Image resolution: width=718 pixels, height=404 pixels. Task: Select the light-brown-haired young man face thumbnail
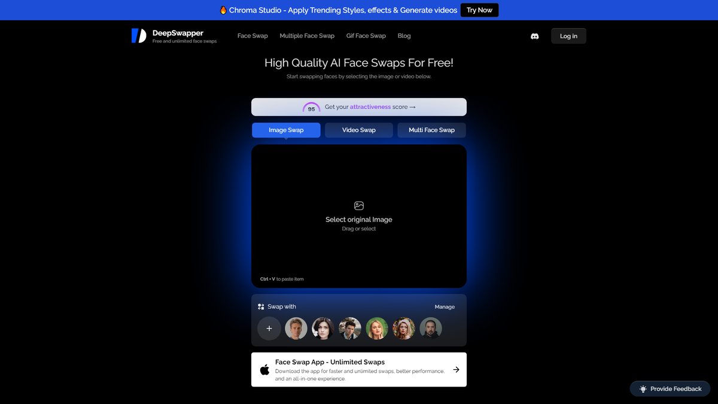click(296, 329)
